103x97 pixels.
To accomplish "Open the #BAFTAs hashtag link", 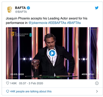I will coord(74,23).
